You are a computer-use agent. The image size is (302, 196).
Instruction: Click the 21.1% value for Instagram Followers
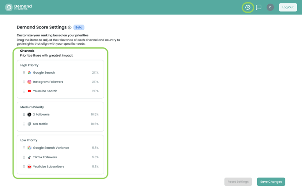(x=95, y=82)
